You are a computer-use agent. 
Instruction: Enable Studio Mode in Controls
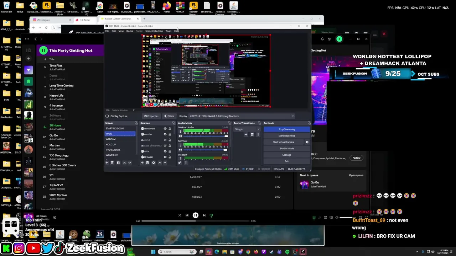click(287, 149)
